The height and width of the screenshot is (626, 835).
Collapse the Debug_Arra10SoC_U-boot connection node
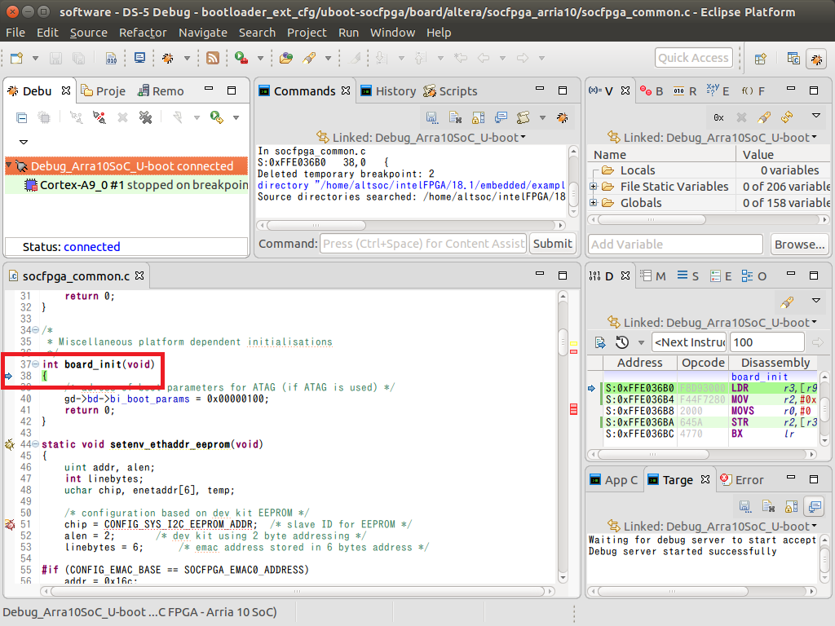point(9,166)
